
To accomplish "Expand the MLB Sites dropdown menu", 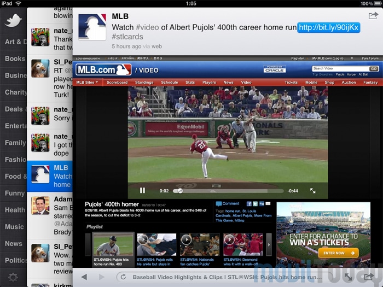I will [x=87, y=83].
